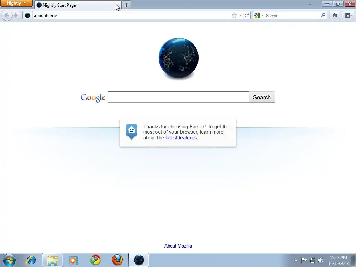
Task: Click the Nightly globe logo
Action: pos(178,58)
